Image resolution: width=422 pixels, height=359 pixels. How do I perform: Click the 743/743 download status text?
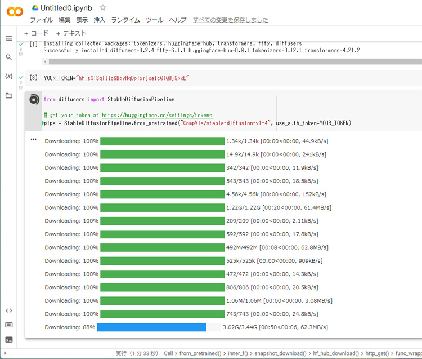coord(272,314)
